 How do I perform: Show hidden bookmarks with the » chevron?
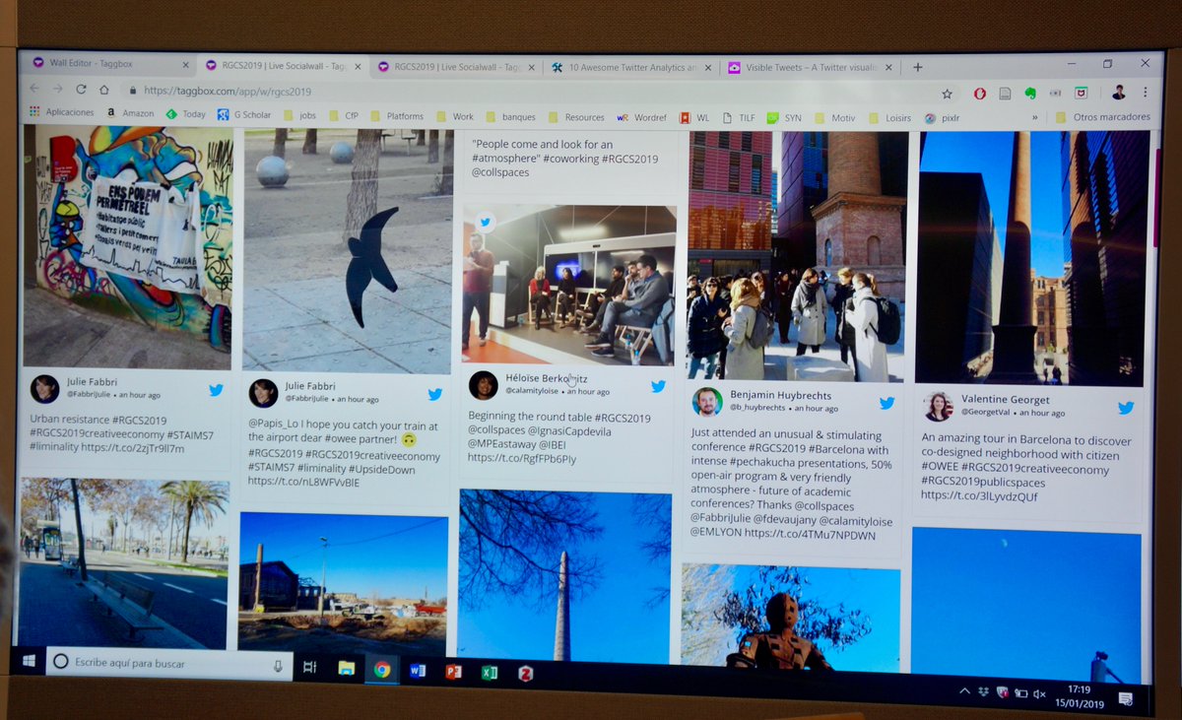click(x=1034, y=117)
